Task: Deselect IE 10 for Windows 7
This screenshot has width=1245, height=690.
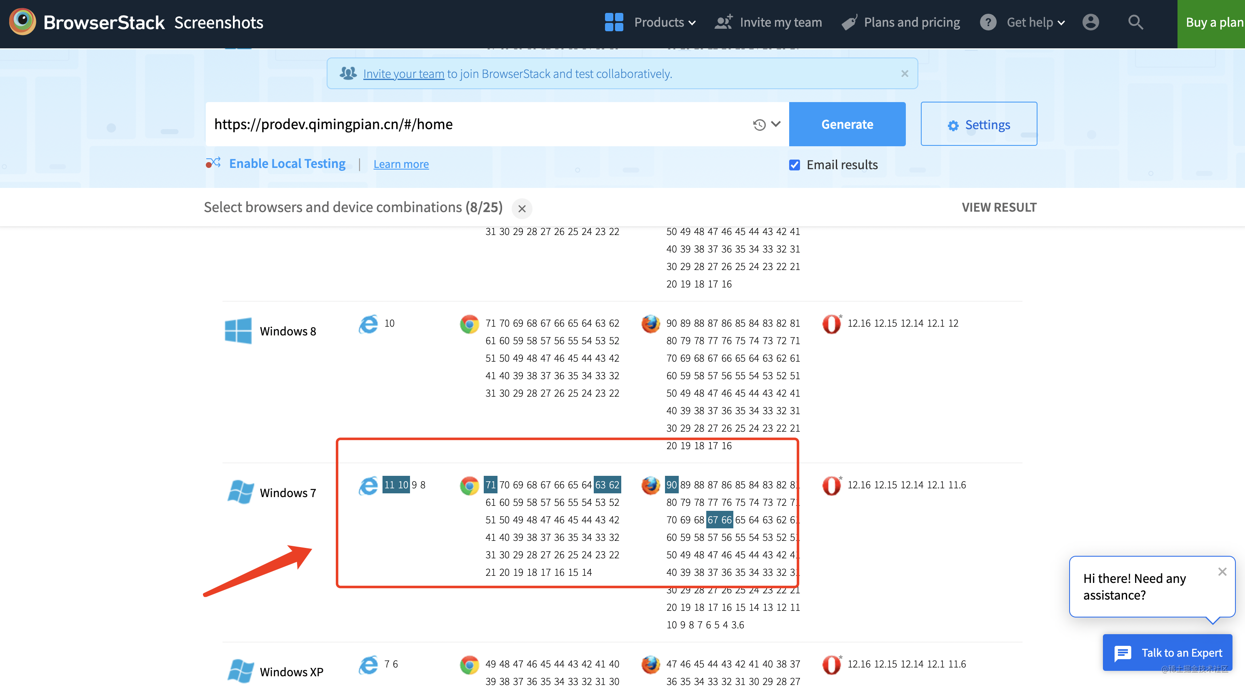Action: pos(403,485)
